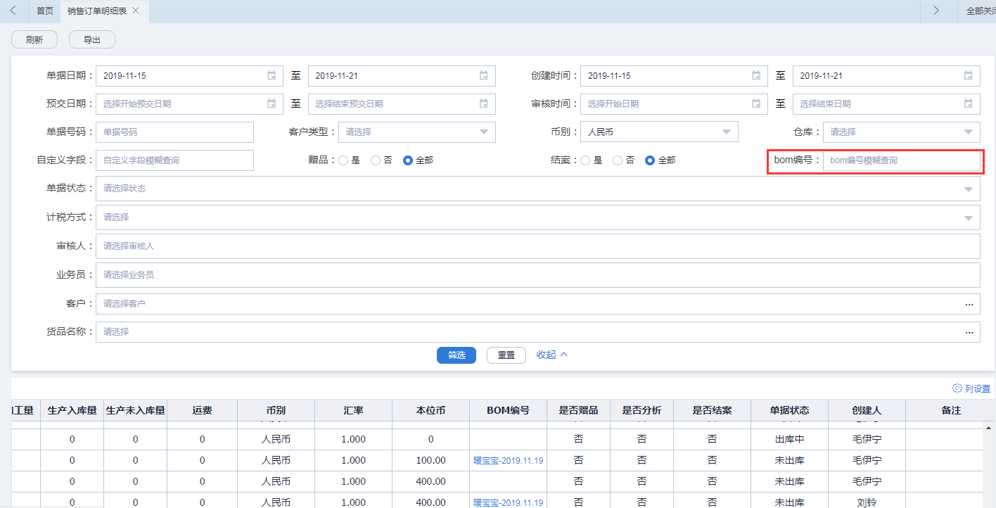This screenshot has width=996, height=508.
Task: Click the 汇率 column header
Action: (x=354, y=410)
